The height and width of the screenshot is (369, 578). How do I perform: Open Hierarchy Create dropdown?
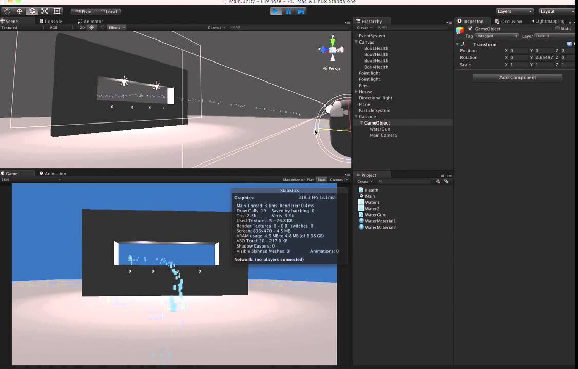364,28
